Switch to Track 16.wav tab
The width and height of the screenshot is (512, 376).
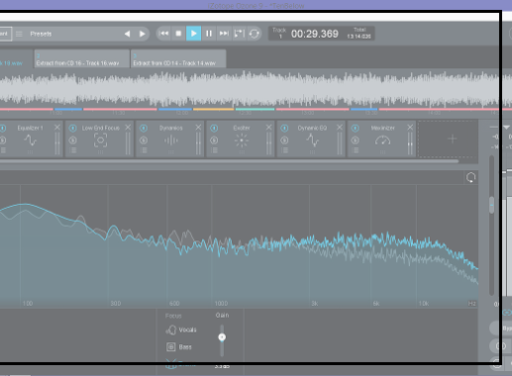coord(82,58)
